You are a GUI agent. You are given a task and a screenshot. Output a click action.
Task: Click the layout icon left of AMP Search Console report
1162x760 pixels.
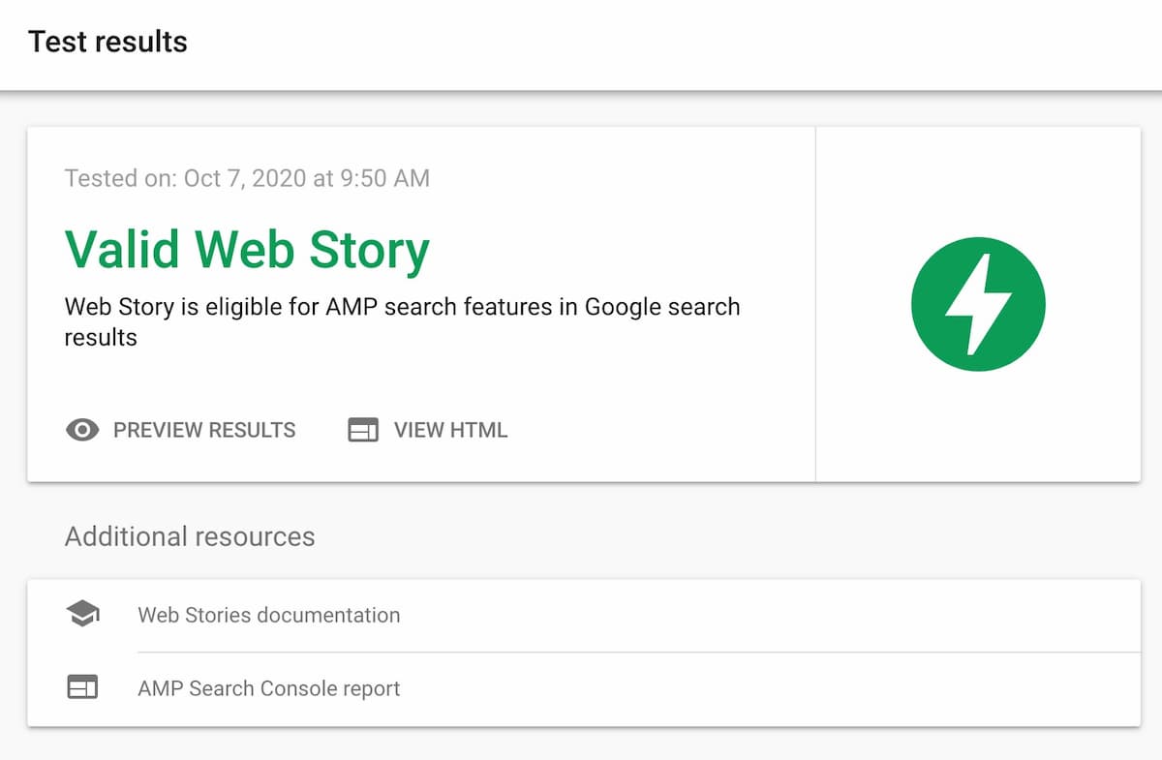pos(84,687)
